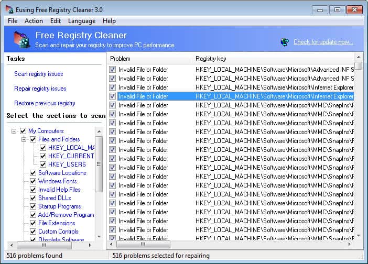This screenshot has width=368, height=264.
Task: Select the Software Locations tree label
Action: pos(62,173)
